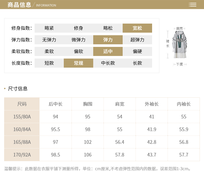Pick 无弹力 elasticity option

[x=49, y=40]
